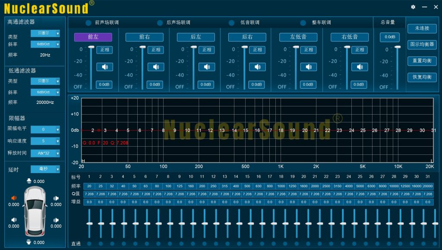The height and width of the screenshot is (250, 442).
Task: Expand the 响应速度 dropdown
Action: 45,141
